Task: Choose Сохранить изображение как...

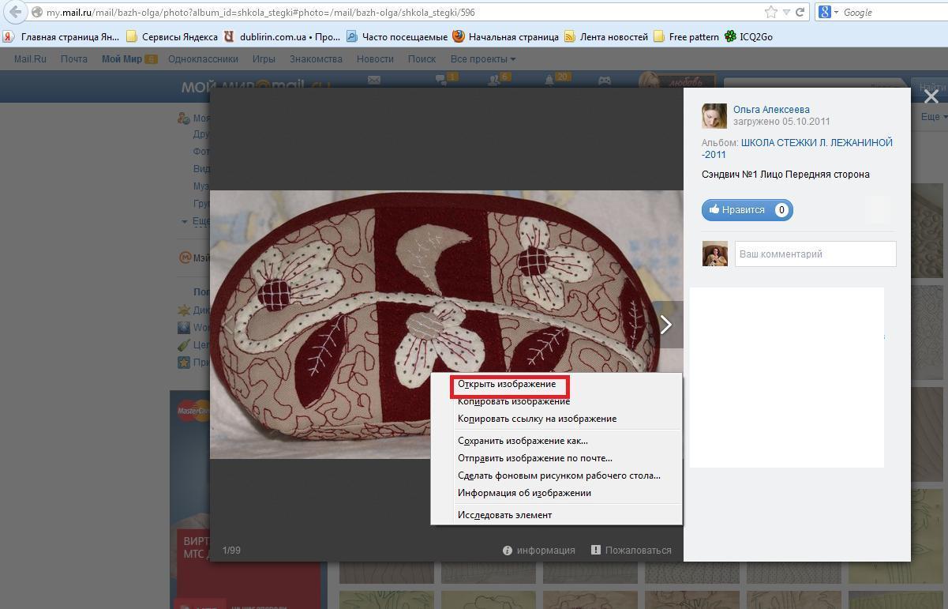Action: [x=523, y=441]
